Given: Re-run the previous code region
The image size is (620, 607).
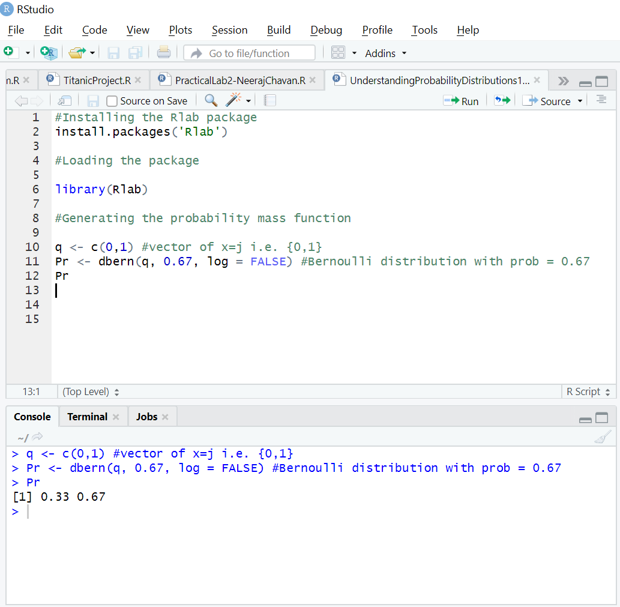Looking at the screenshot, I should pyautogui.click(x=502, y=100).
